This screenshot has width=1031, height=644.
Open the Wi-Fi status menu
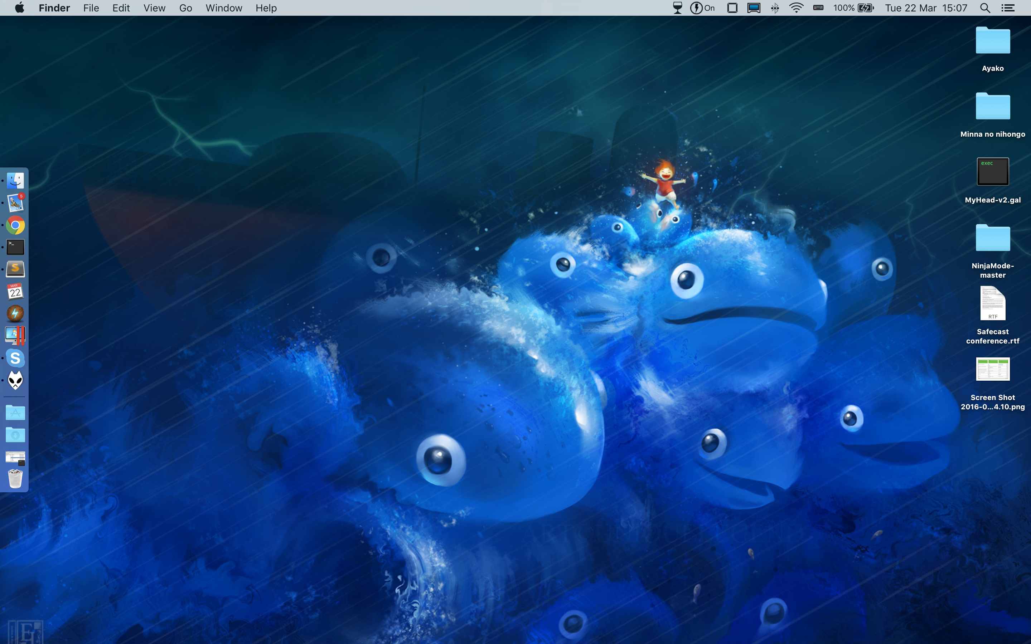[x=796, y=8]
